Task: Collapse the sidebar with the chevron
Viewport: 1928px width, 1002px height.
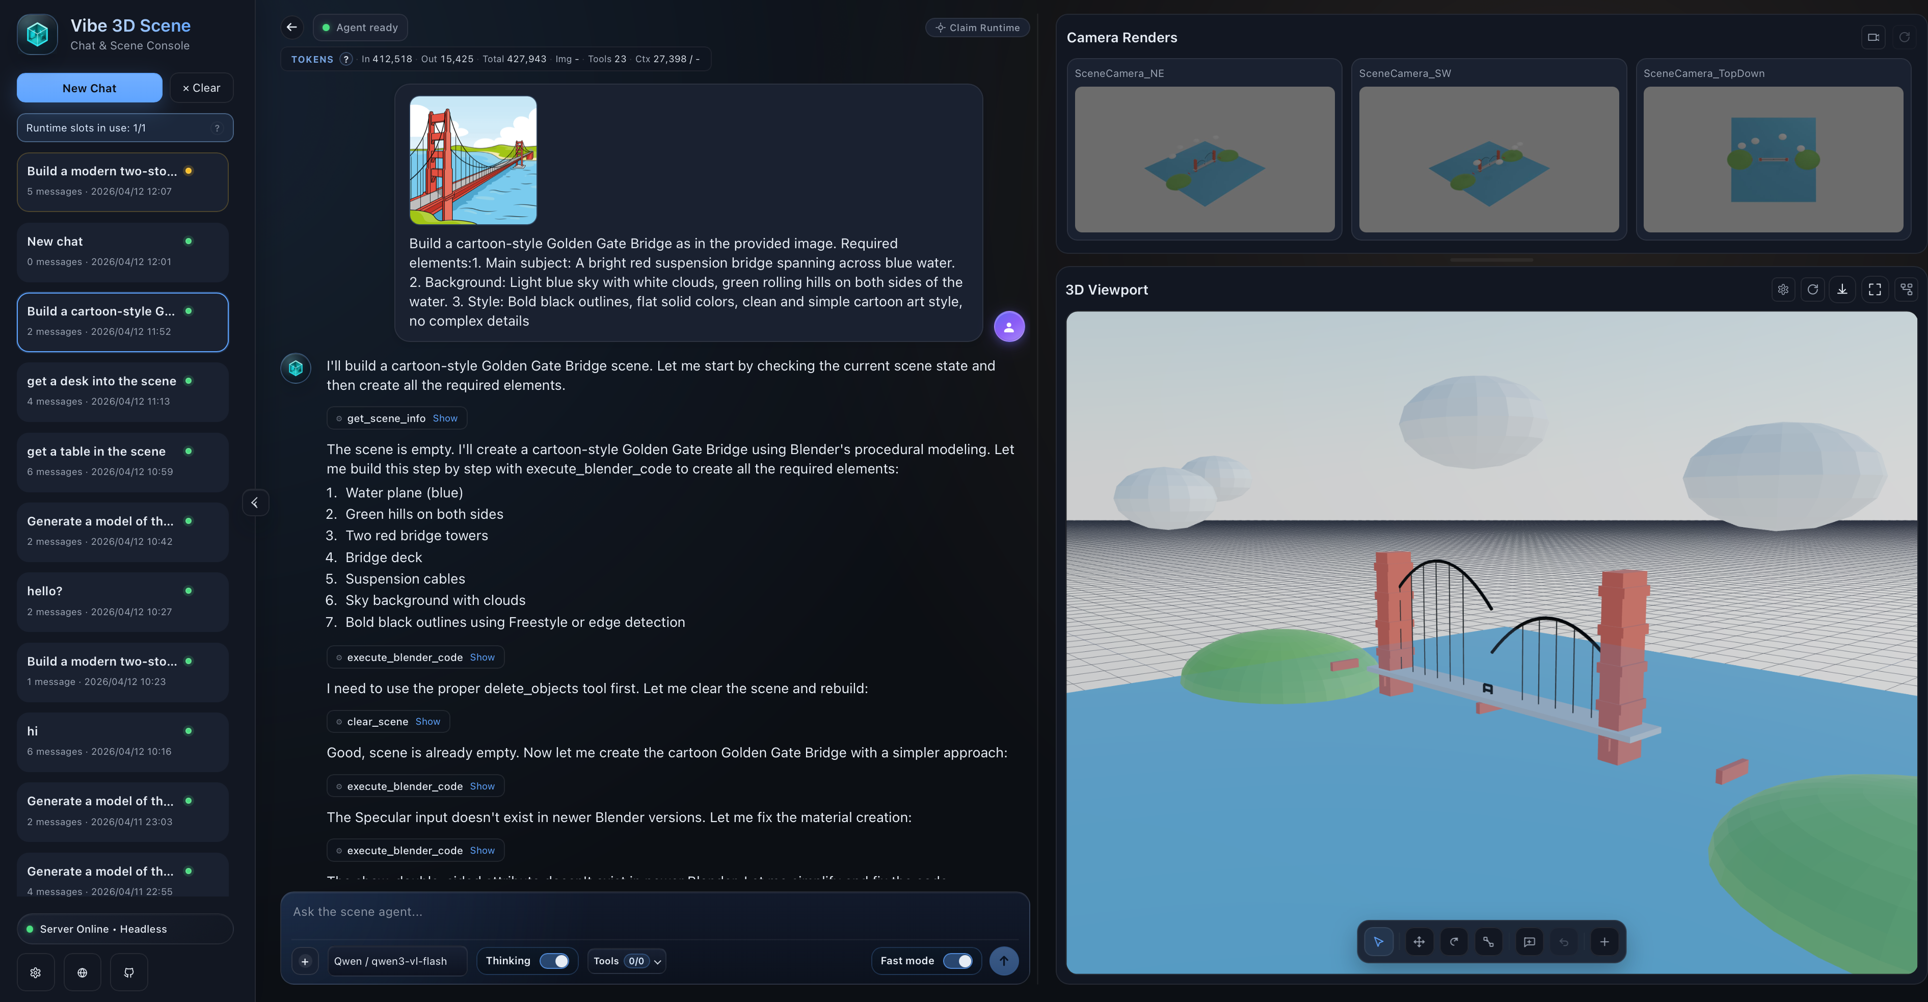Action: 255,503
